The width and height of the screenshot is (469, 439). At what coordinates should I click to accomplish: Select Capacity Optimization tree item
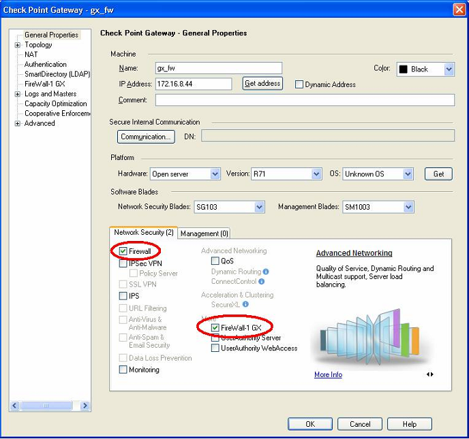[56, 103]
